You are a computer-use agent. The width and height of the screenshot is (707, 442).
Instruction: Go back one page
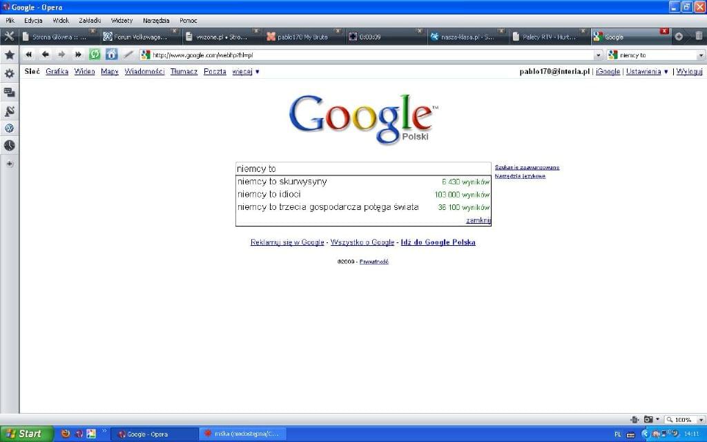click(45, 55)
